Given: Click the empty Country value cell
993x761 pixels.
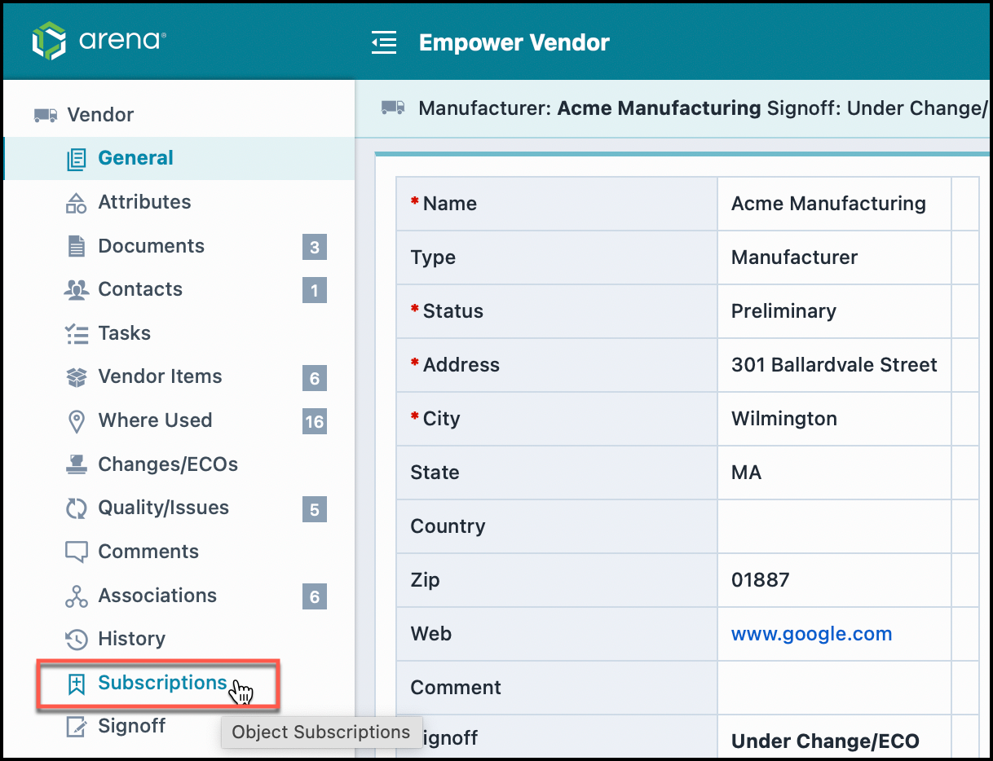Looking at the screenshot, I should click(834, 526).
